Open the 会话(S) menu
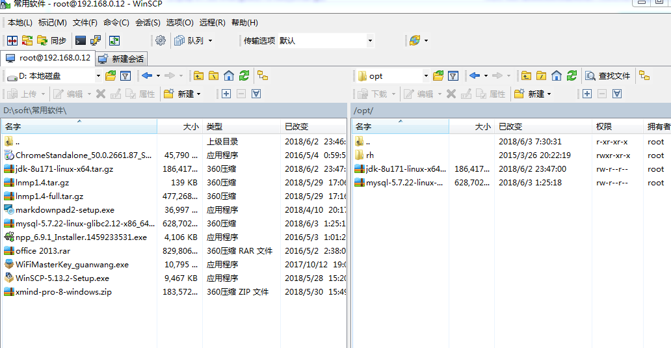Viewport: 671px width, 348px height. pos(148,23)
